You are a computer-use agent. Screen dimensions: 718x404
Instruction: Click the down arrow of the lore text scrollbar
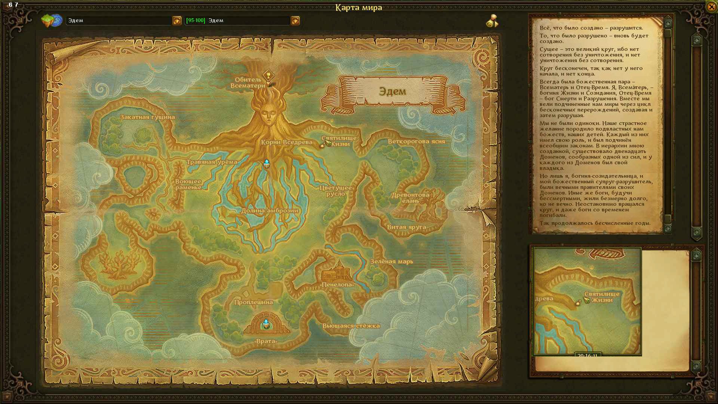(668, 228)
